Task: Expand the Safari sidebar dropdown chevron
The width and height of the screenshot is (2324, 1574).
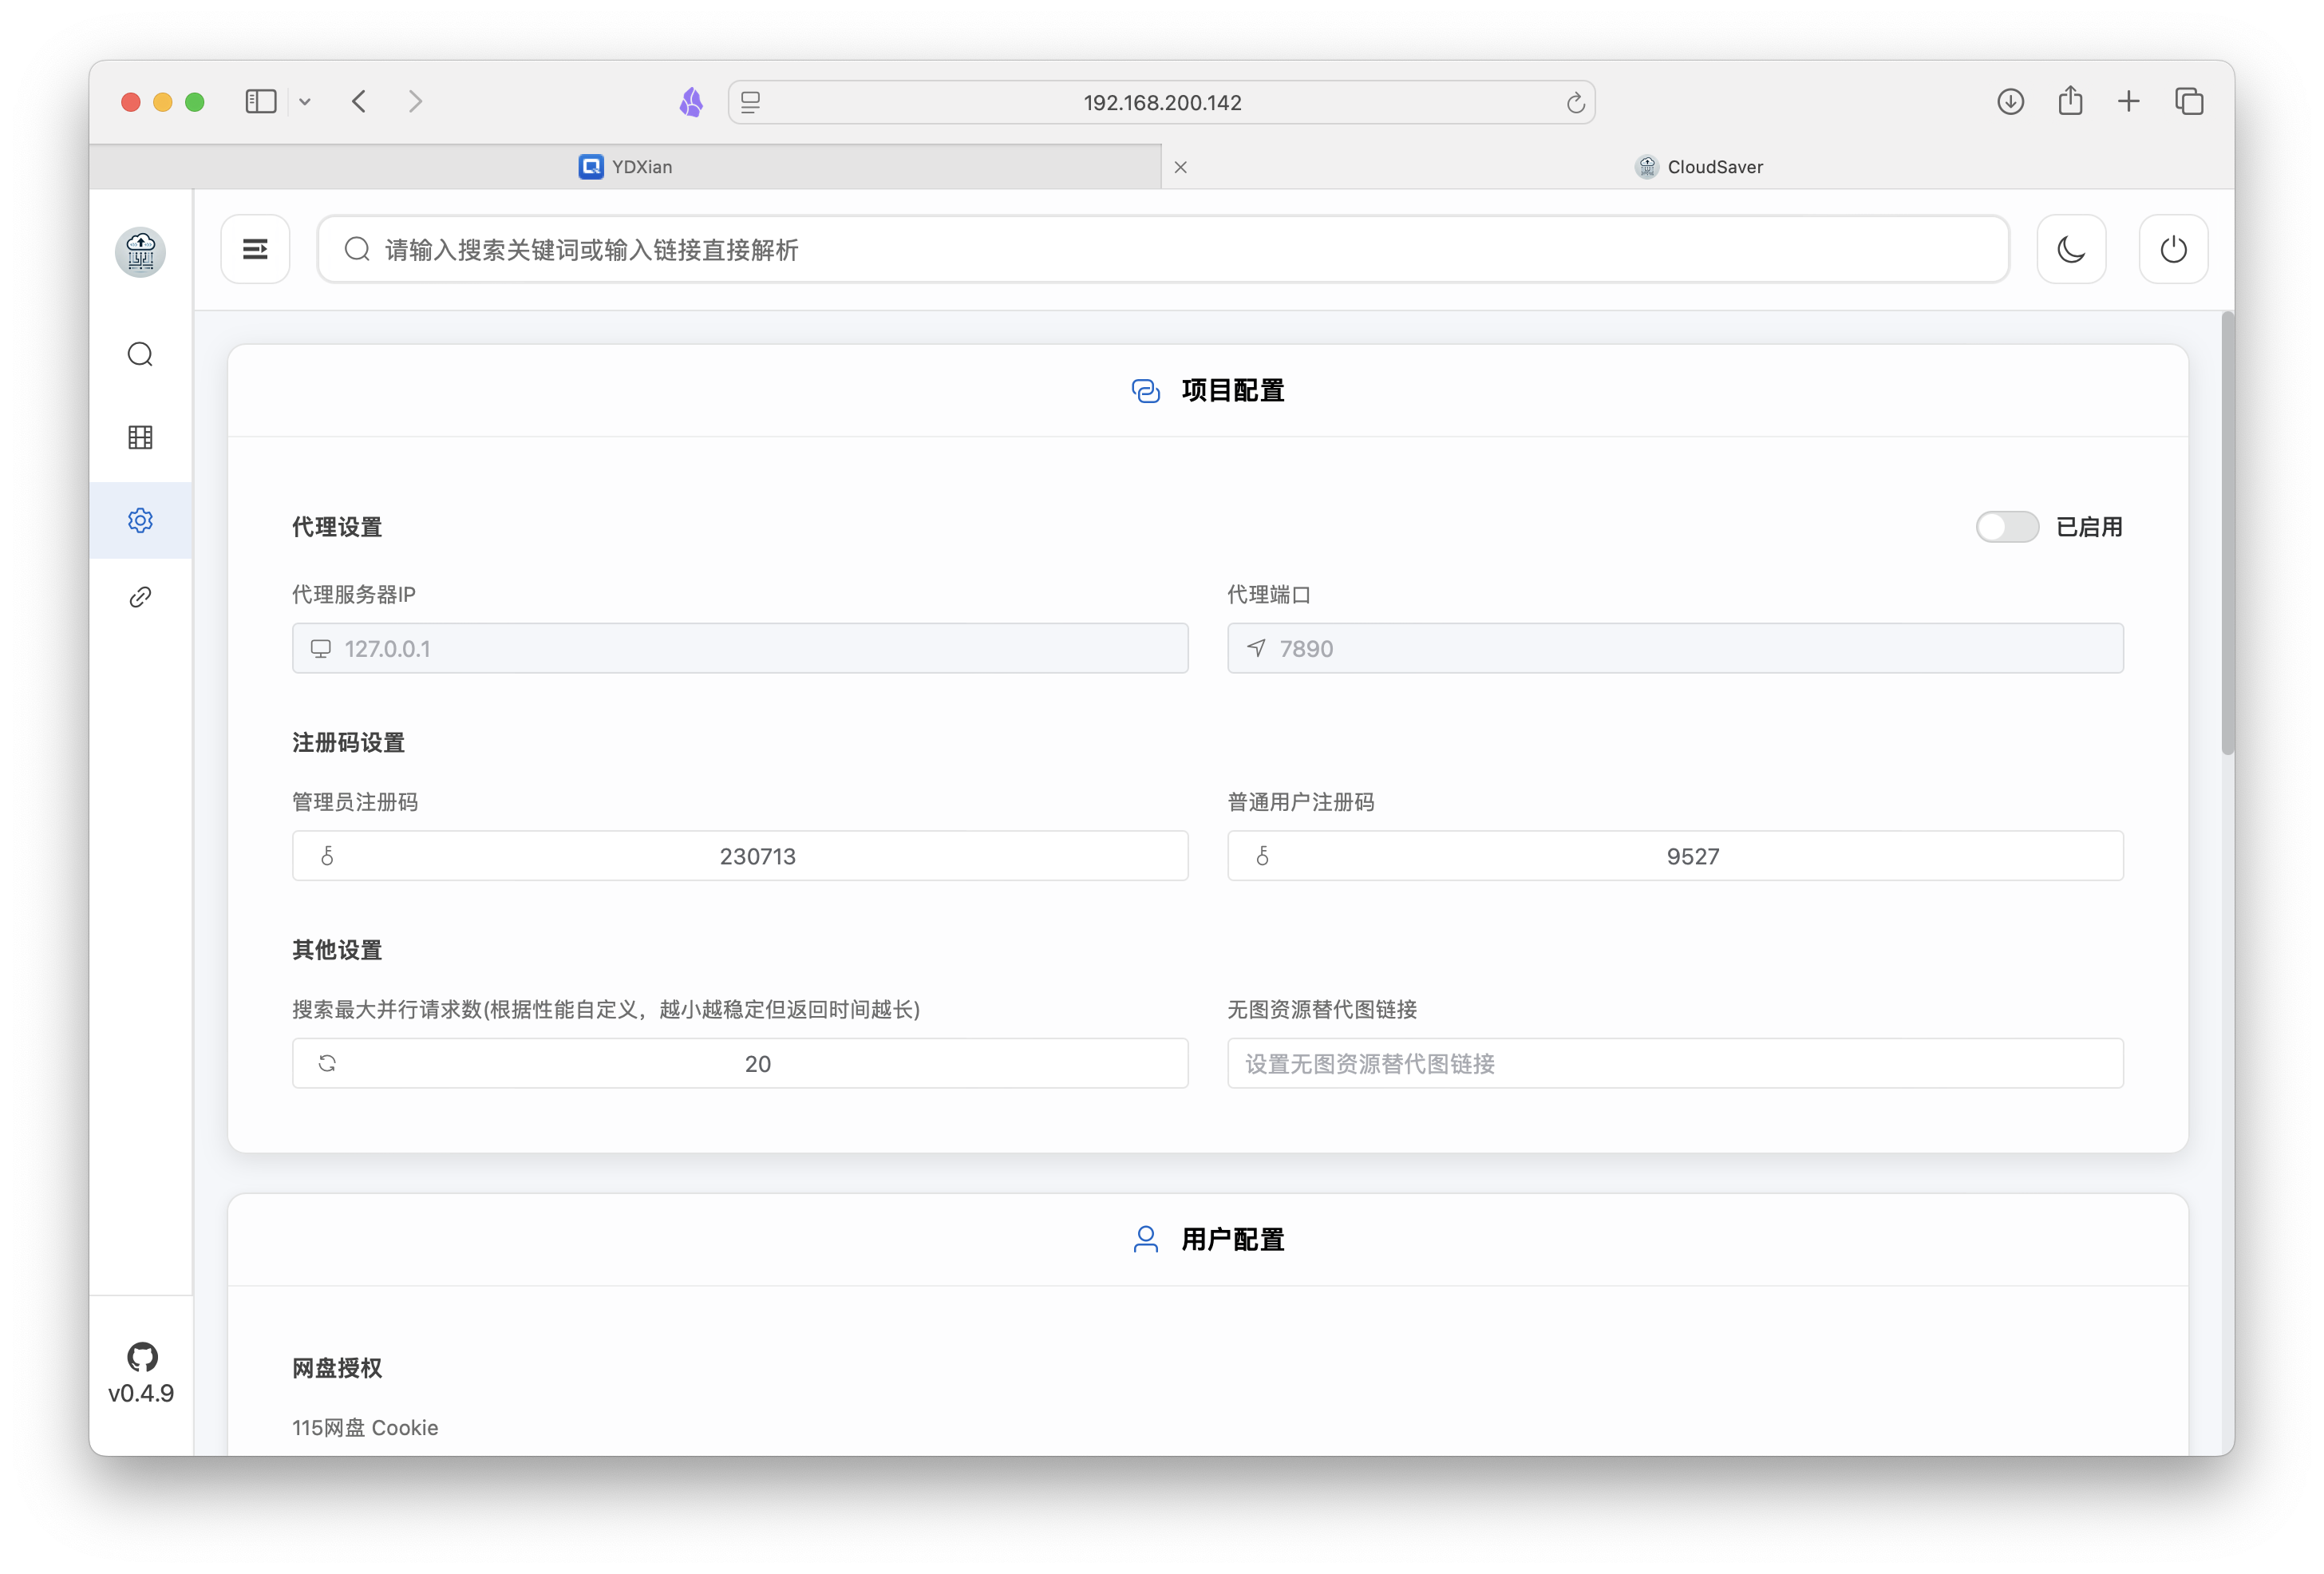Action: pos(305,102)
